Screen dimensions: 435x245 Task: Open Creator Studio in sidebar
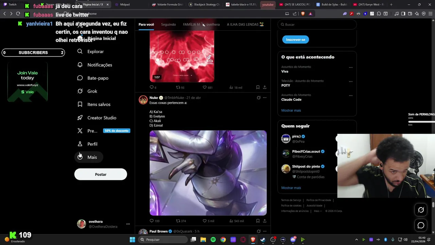pyautogui.click(x=97, y=118)
